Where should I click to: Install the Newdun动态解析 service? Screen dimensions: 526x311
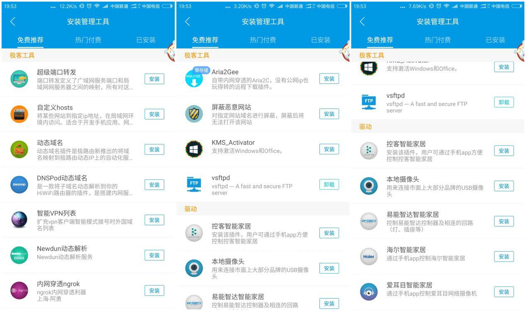154,255
